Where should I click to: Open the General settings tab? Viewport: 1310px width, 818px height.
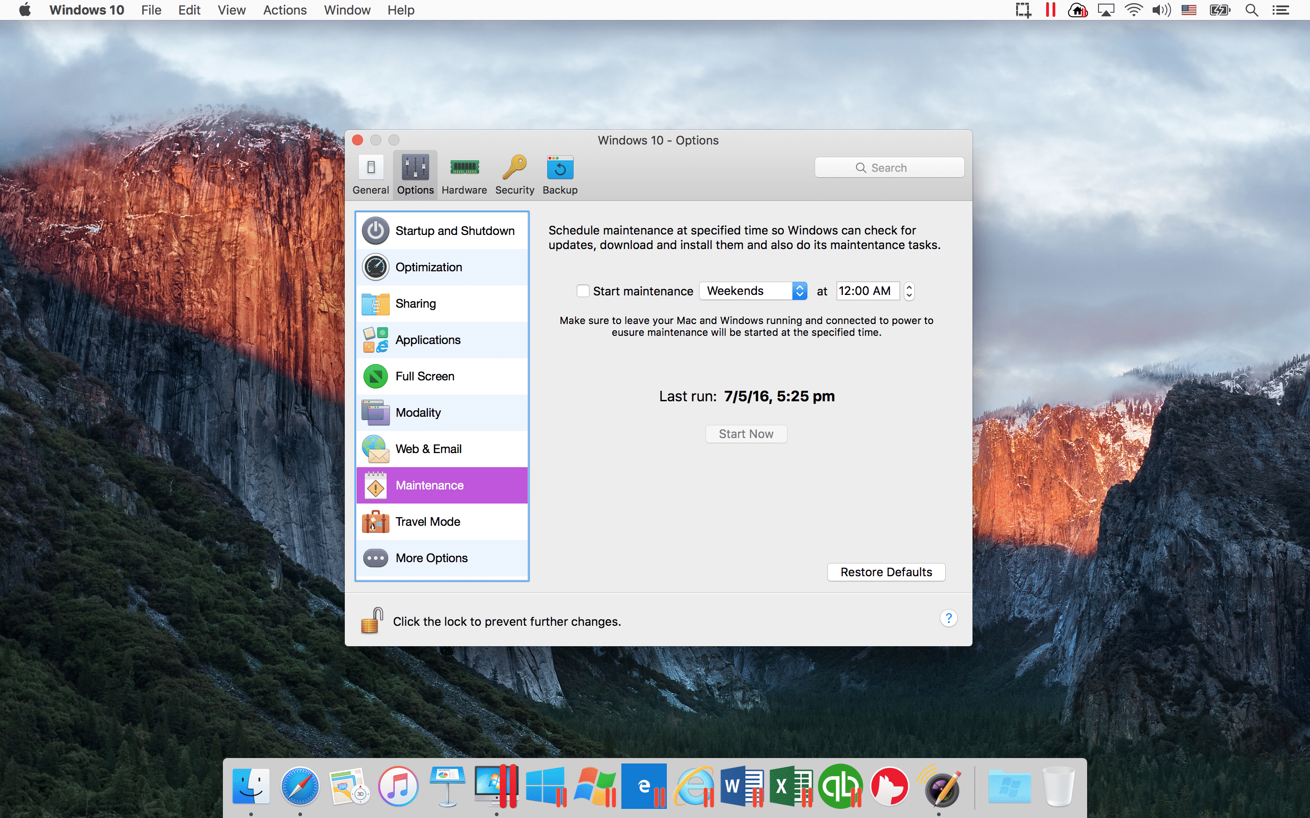click(x=371, y=174)
